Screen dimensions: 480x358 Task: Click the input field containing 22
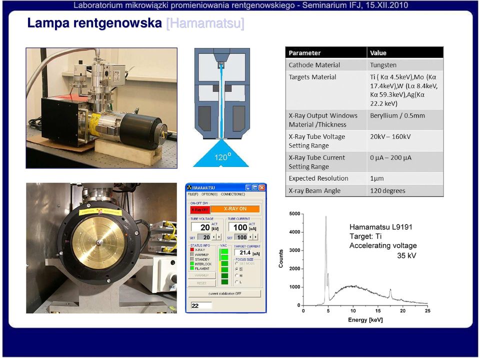[201, 305]
